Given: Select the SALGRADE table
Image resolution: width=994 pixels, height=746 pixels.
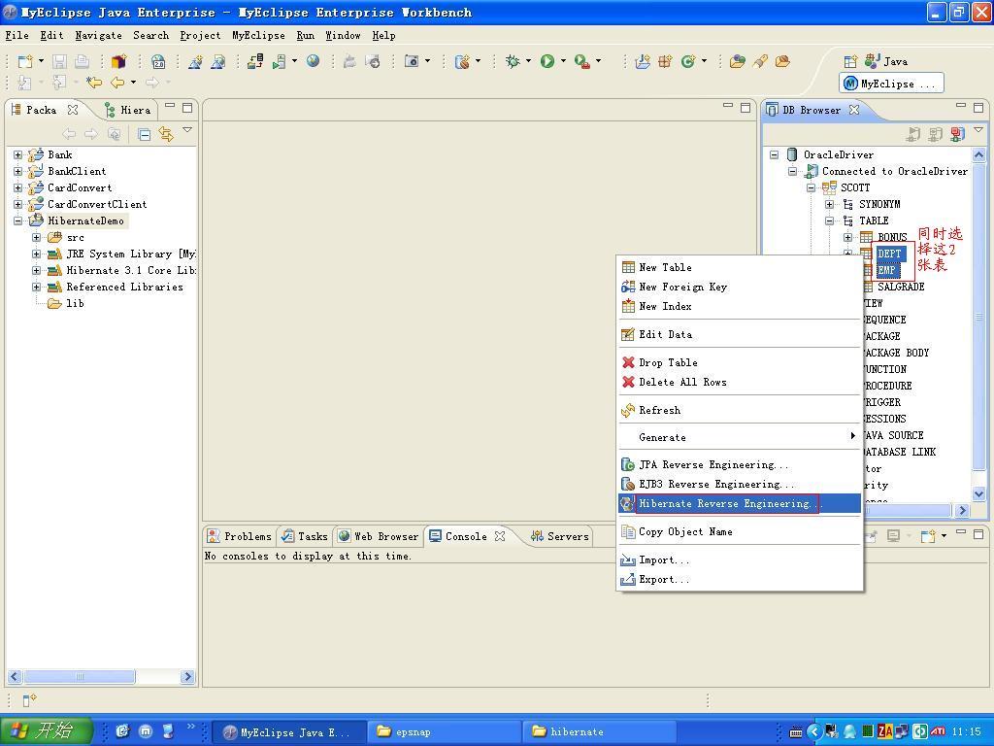Looking at the screenshot, I should click(901, 287).
